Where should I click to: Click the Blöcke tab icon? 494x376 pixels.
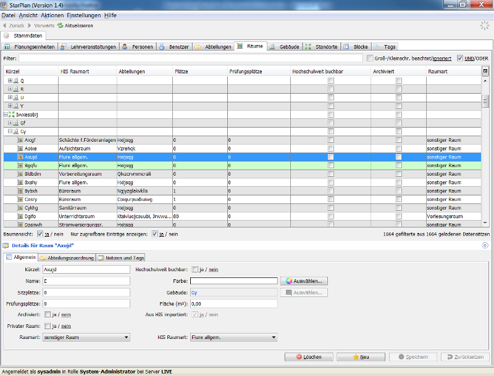(x=346, y=47)
